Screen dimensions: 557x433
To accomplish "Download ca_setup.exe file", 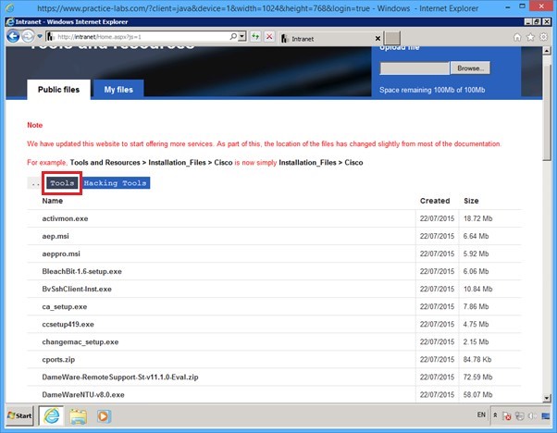I will click(65, 306).
